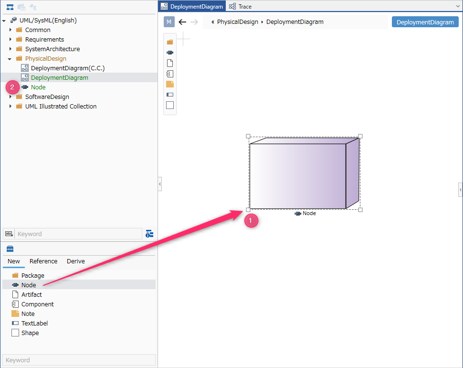
Task: Select the SoftwareDesign folder
Action: point(47,97)
